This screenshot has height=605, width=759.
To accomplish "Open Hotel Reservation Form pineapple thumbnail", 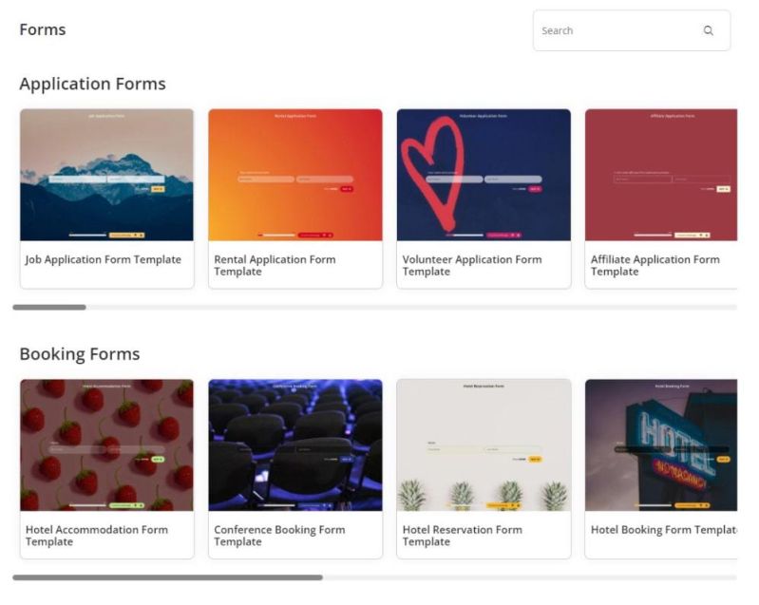I will tap(484, 445).
